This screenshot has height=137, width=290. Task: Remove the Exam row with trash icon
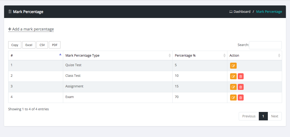point(240,98)
